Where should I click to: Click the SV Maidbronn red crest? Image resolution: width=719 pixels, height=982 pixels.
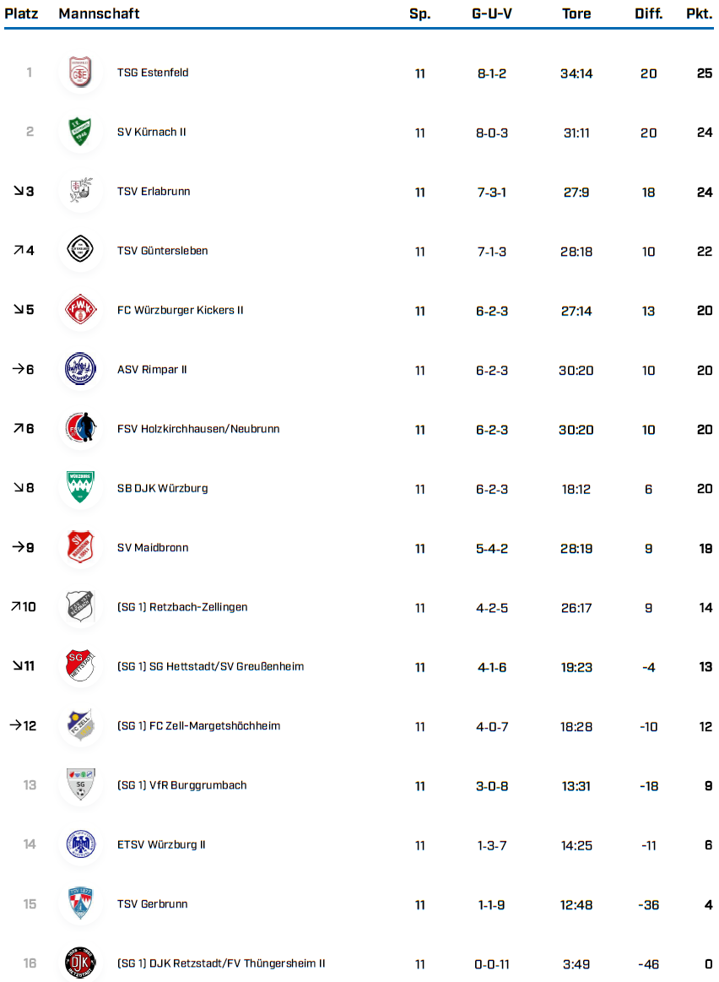pos(81,548)
